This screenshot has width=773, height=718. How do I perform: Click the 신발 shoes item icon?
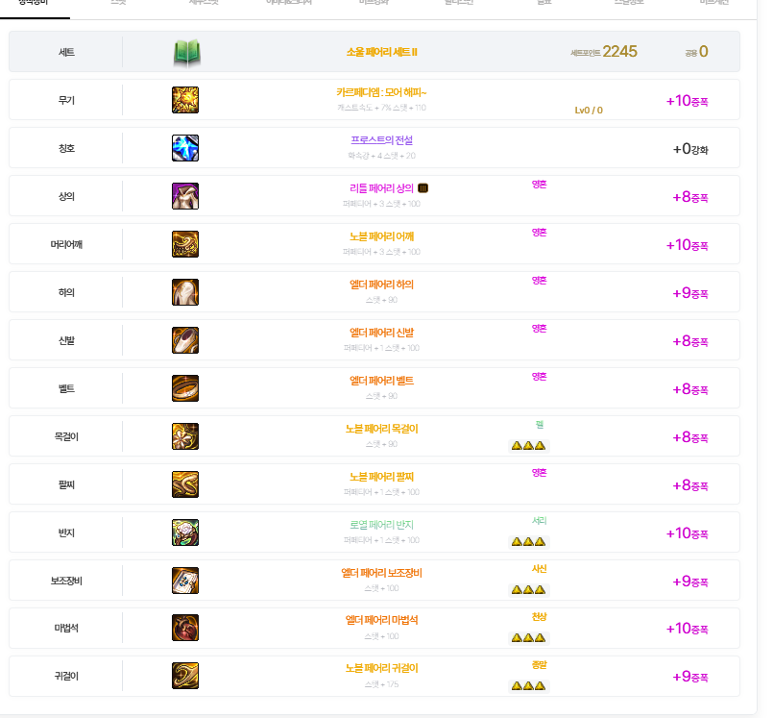click(185, 340)
